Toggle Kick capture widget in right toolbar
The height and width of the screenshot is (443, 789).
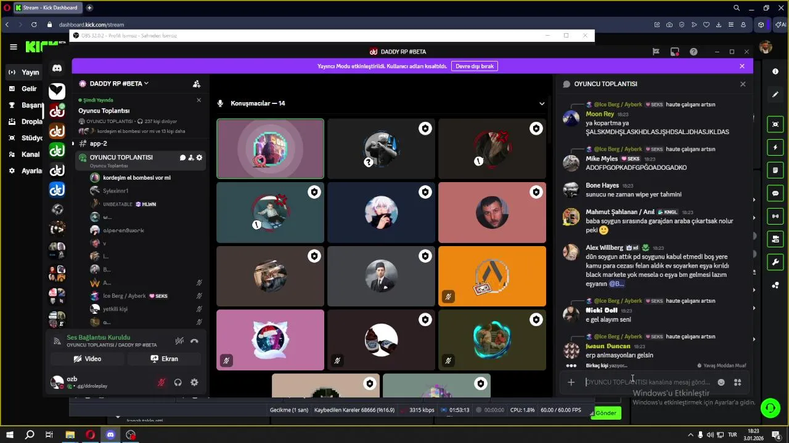775,124
